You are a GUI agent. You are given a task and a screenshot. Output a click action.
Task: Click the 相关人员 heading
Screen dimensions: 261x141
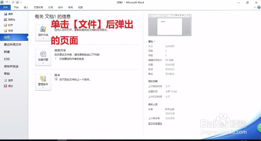point(153,104)
